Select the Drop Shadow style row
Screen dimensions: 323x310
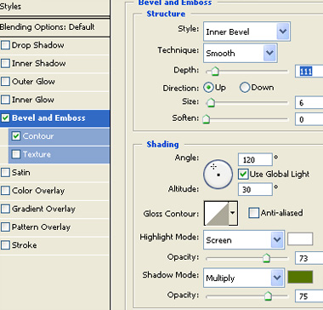[54, 45]
